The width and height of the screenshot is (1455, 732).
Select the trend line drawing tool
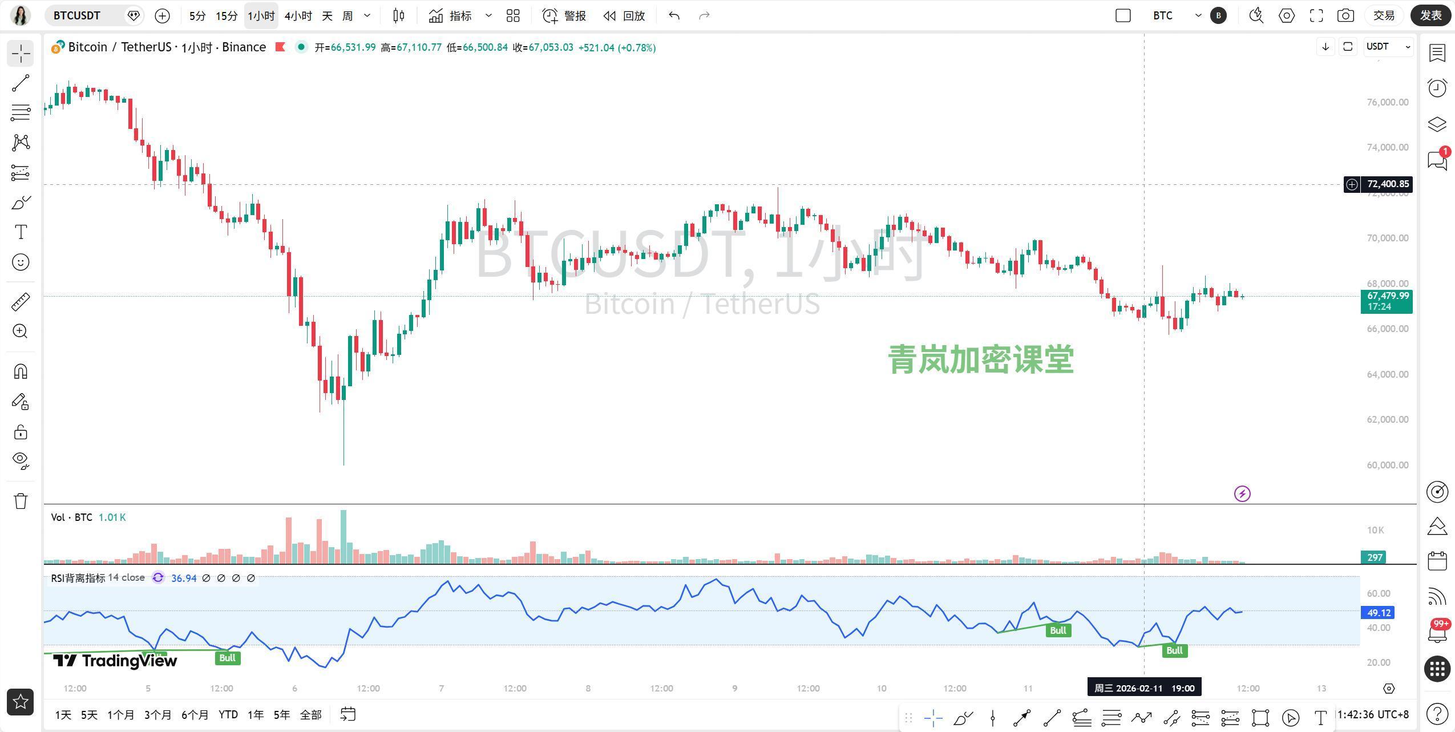tap(21, 83)
